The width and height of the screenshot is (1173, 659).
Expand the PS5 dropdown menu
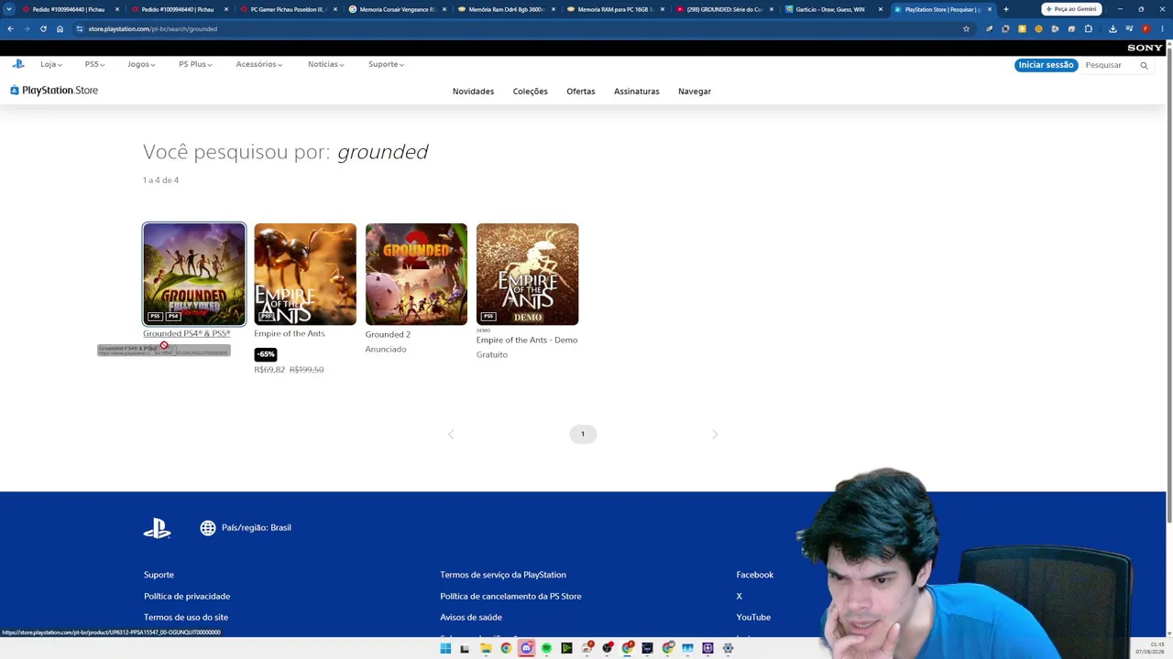click(x=94, y=64)
